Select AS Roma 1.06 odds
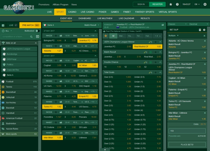 click(53, 76)
